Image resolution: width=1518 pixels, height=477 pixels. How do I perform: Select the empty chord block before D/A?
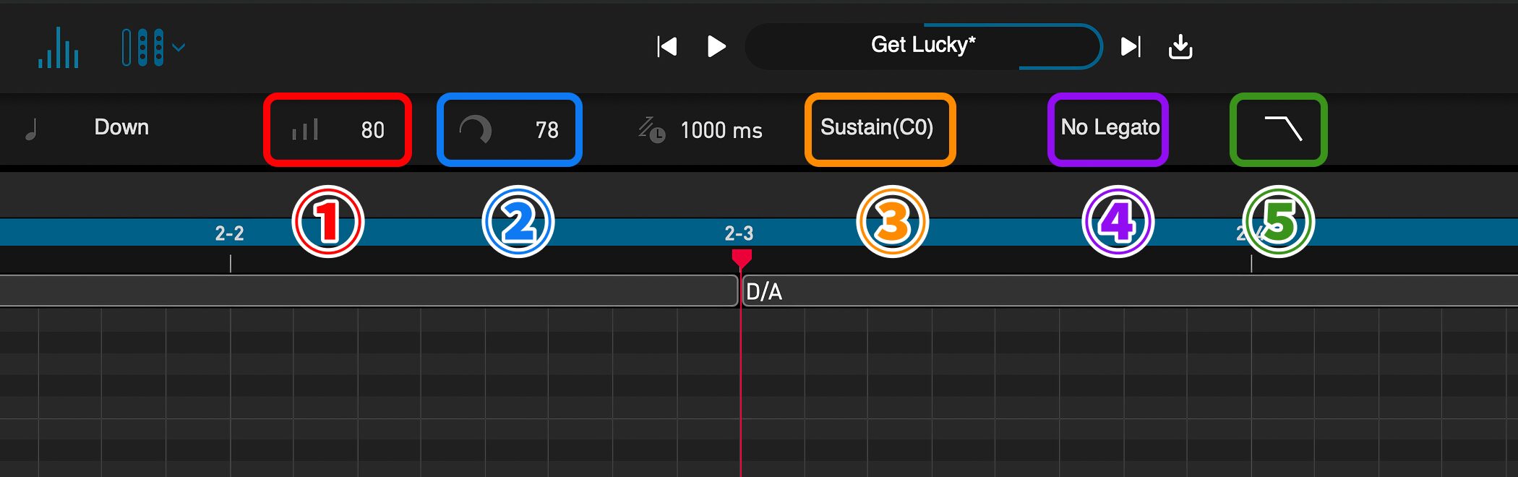pyautogui.click(x=369, y=291)
